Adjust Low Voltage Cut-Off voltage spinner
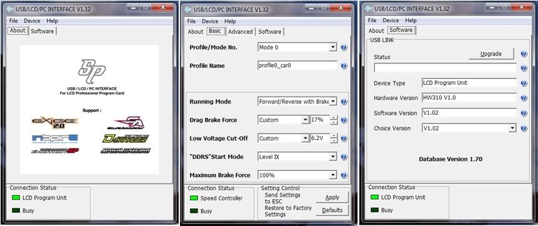This screenshot has width=538, height=226. click(x=334, y=138)
